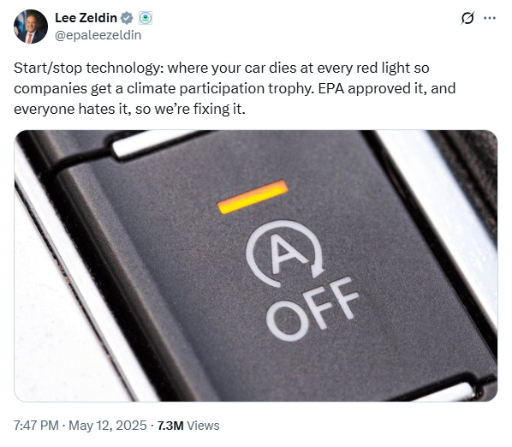Click the orange indicator light on button

click(253, 197)
